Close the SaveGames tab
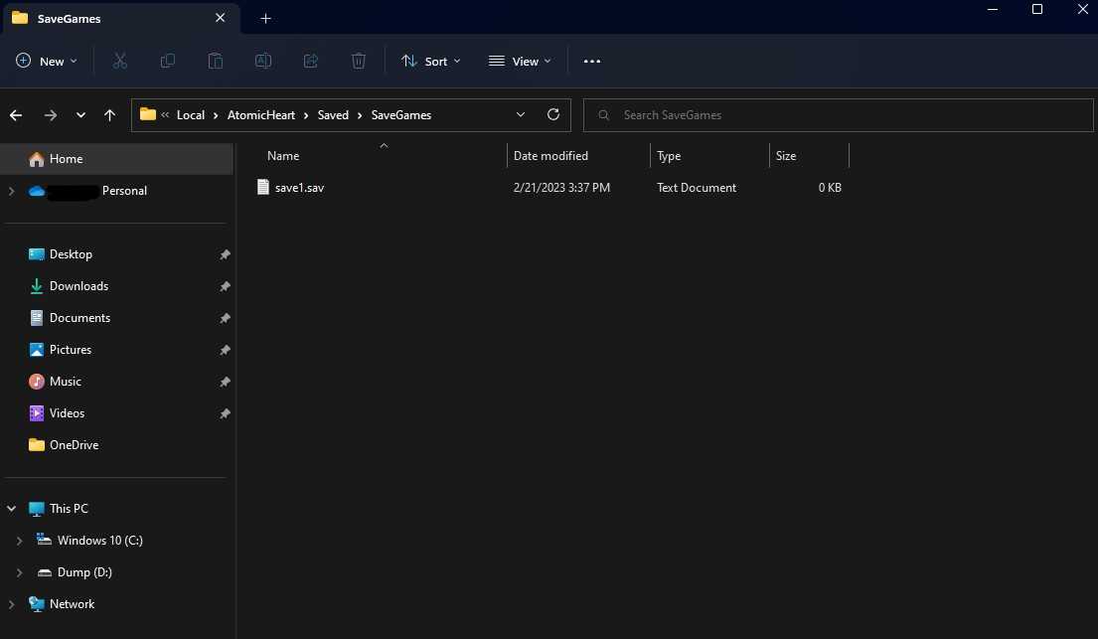The height and width of the screenshot is (639, 1098). tap(220, 18)
